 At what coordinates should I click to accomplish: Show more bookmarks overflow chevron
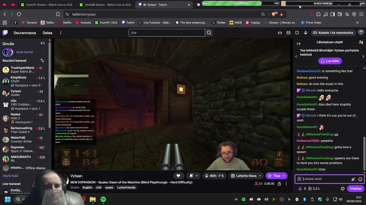coord(357,22)
